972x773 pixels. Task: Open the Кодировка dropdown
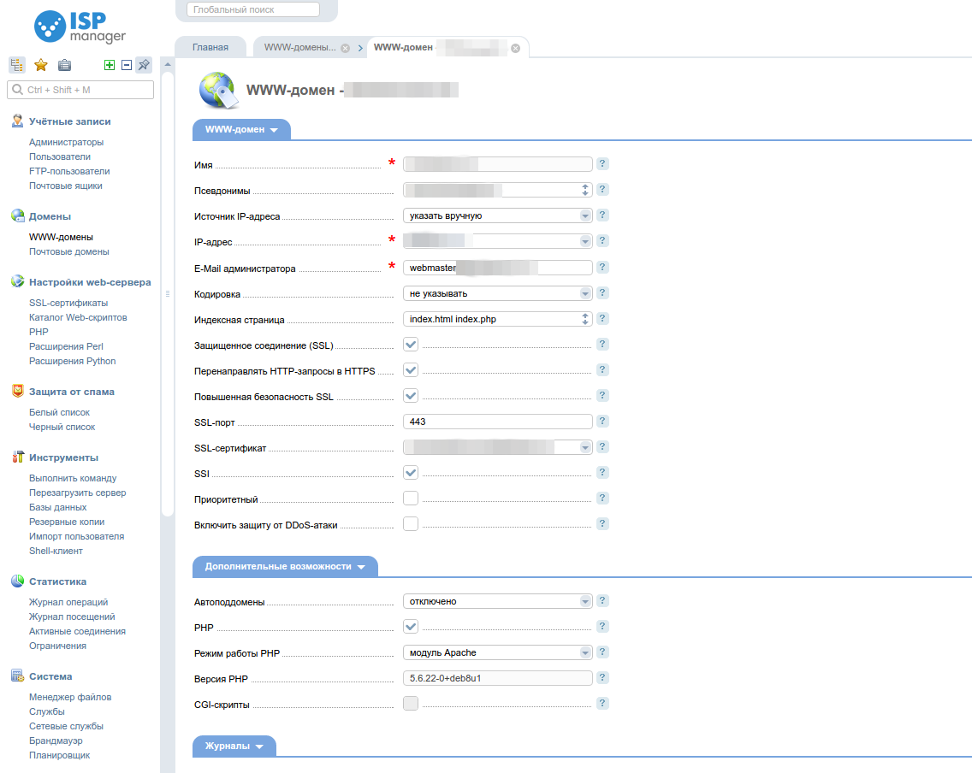[498, 293]
